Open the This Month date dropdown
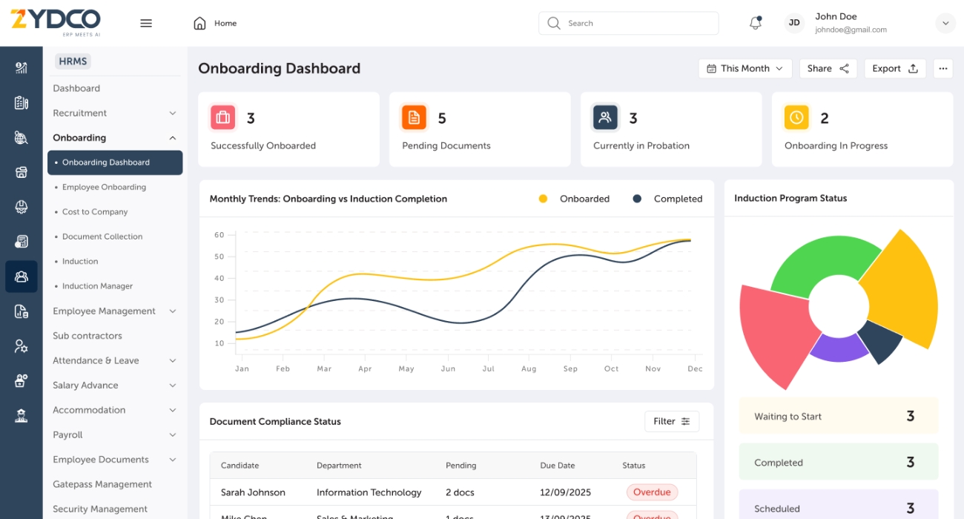This screenshot has height=519, width=964. (745, 68)
